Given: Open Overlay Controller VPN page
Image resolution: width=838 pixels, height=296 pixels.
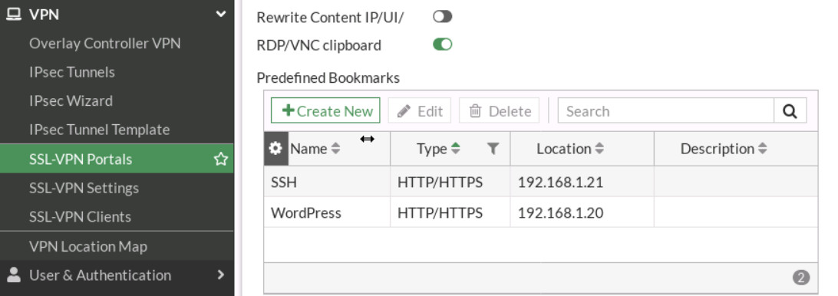Looking at the screenshot, I should (104, 43).
